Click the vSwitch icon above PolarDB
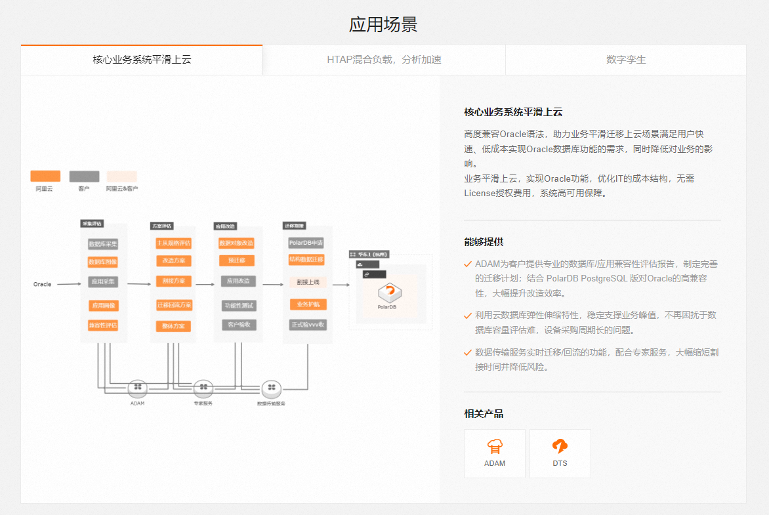Viewport: 769px width, 515px height. (x=367, y=274)
